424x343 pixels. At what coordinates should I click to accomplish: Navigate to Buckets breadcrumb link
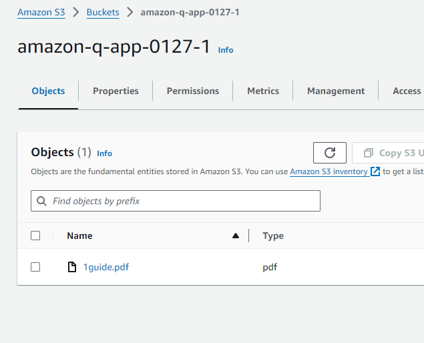(103, 12)
